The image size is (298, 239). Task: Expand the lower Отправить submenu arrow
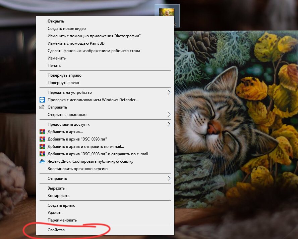169,178
